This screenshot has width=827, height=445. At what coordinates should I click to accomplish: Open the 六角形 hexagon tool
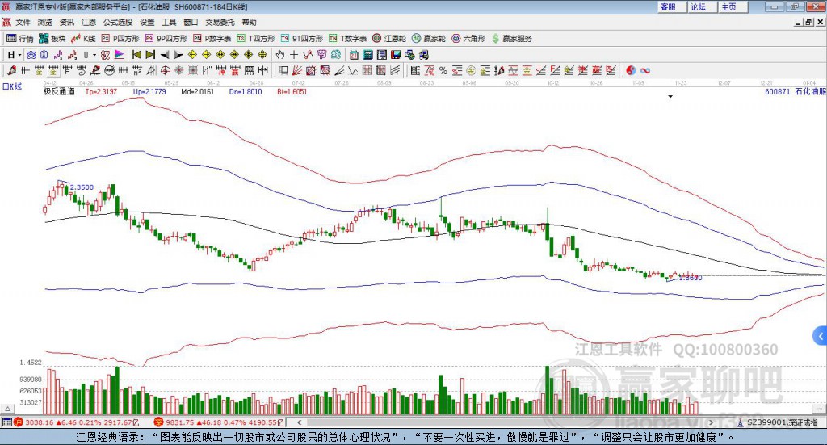pos(468,39)
